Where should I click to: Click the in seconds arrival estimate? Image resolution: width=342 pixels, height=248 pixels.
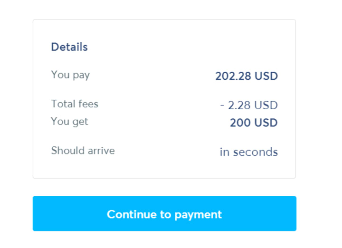[248, 152]
